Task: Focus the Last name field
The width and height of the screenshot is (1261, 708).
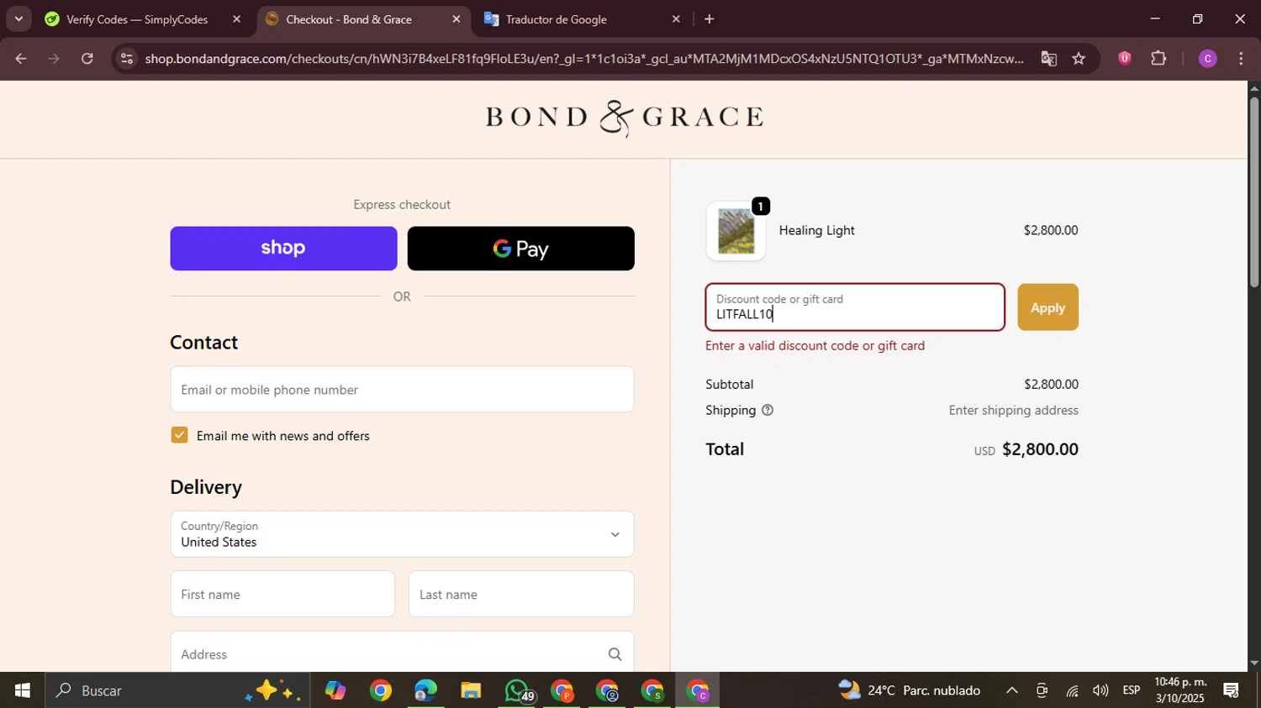Action: pos(521,595)
